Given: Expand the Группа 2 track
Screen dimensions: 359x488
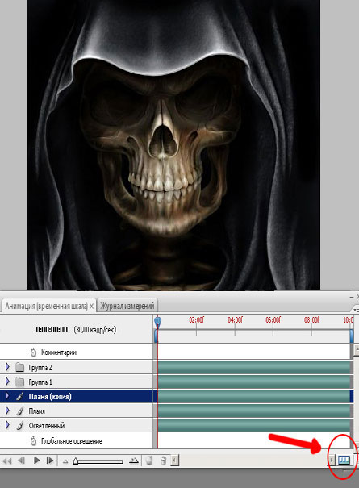Looking at the screenshot, I should [7, 367].
